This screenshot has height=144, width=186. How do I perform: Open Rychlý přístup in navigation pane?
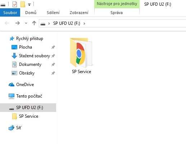(30, 39)
